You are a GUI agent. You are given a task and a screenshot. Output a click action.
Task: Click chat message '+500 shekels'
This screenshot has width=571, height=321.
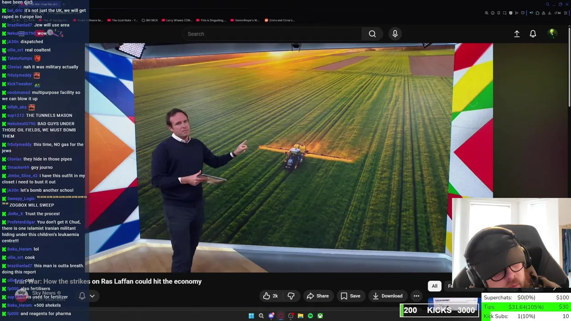[x=47, y=305]
